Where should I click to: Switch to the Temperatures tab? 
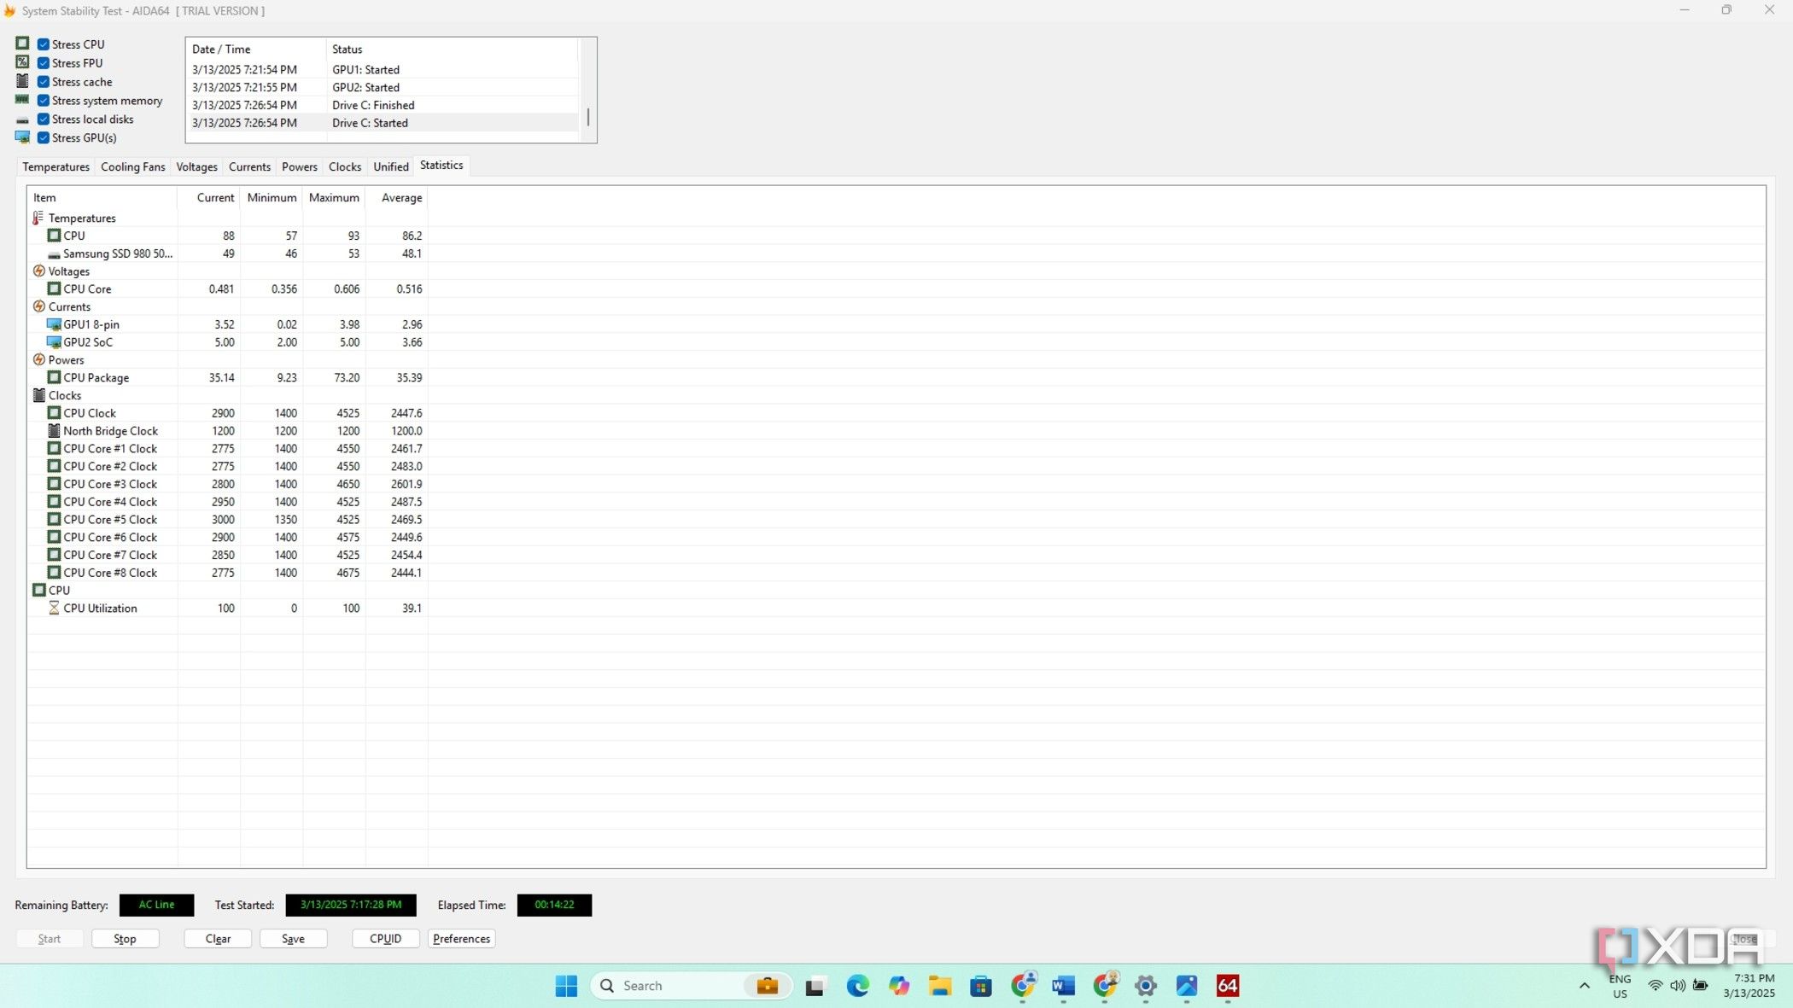coord(55,166)
